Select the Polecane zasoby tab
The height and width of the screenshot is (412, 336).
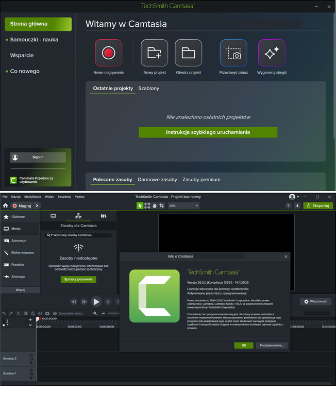click(112, 180)
